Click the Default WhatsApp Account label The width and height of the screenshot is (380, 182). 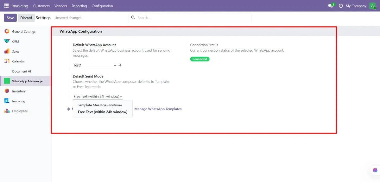pos(94,45)
